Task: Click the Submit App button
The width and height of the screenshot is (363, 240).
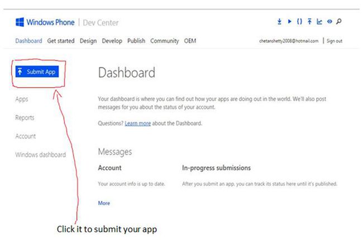Action: 37,71
